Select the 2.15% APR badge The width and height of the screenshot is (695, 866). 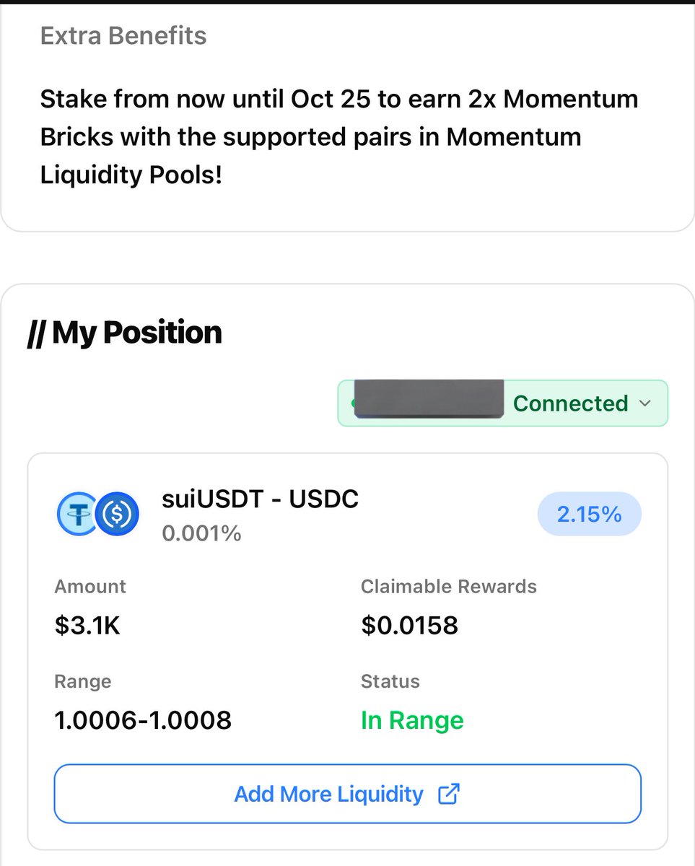pyautogui.click(x=590, y=514)
